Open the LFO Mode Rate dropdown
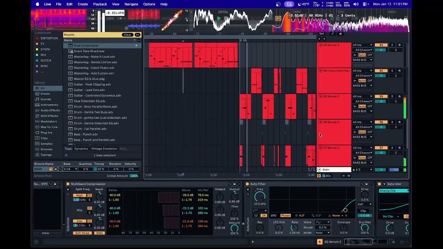The height and width of the screenshot is (249, 443). click(x=322, y=233)
